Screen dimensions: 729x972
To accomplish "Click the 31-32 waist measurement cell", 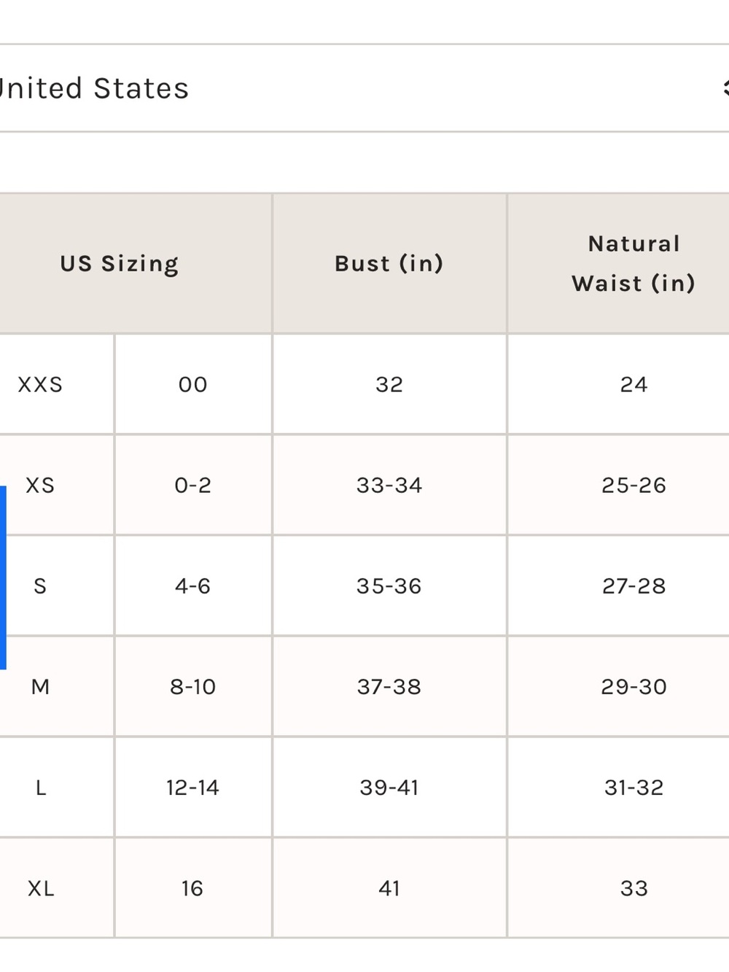I will click(634, 787).
